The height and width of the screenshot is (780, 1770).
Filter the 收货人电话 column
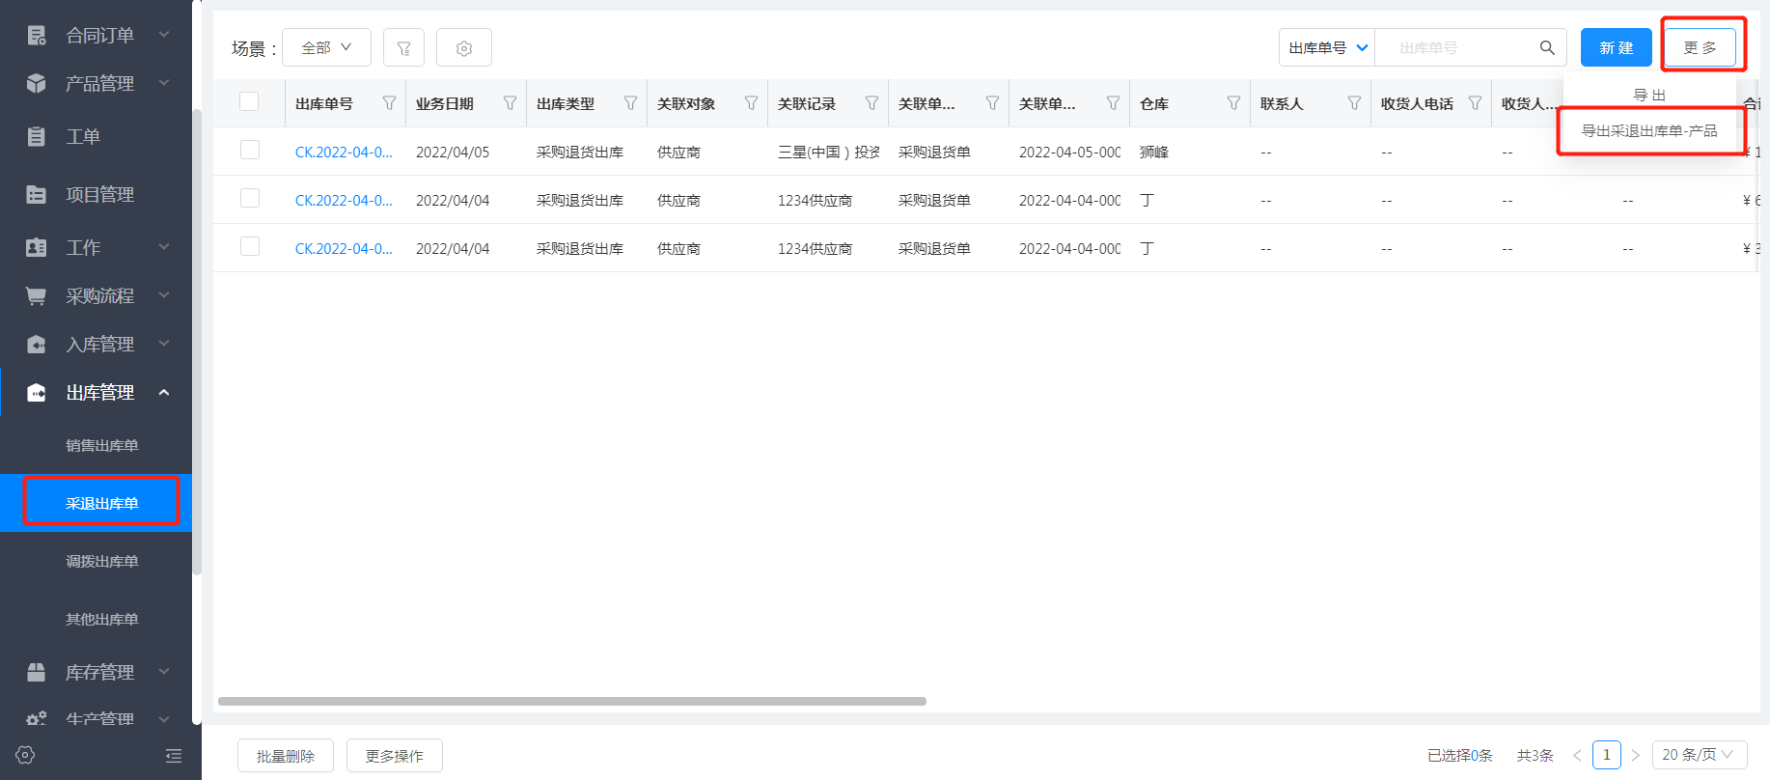(1475, 103)
